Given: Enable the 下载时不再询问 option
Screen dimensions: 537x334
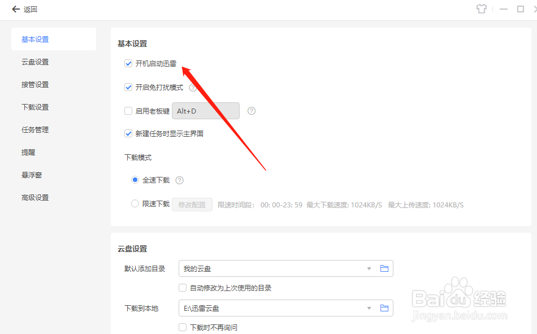Looking at the screenshot, I should tap(183, 327).
